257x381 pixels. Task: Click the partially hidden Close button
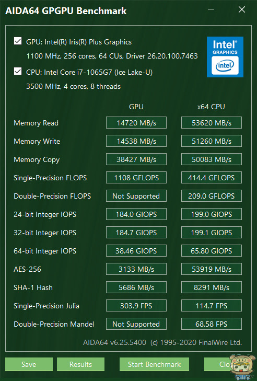[x=217, y=364]
